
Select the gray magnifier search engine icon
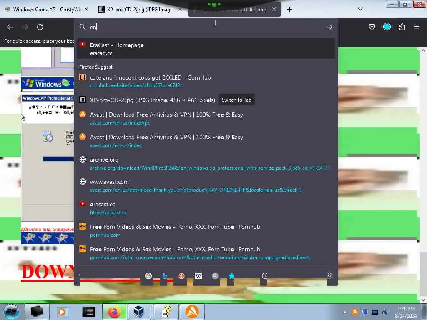click(215, 276)
